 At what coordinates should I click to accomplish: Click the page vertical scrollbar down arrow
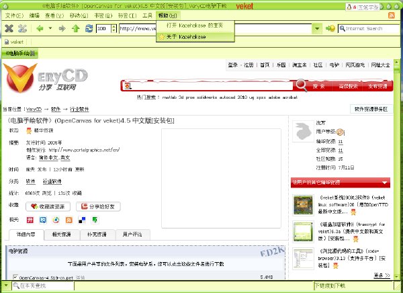396,277
